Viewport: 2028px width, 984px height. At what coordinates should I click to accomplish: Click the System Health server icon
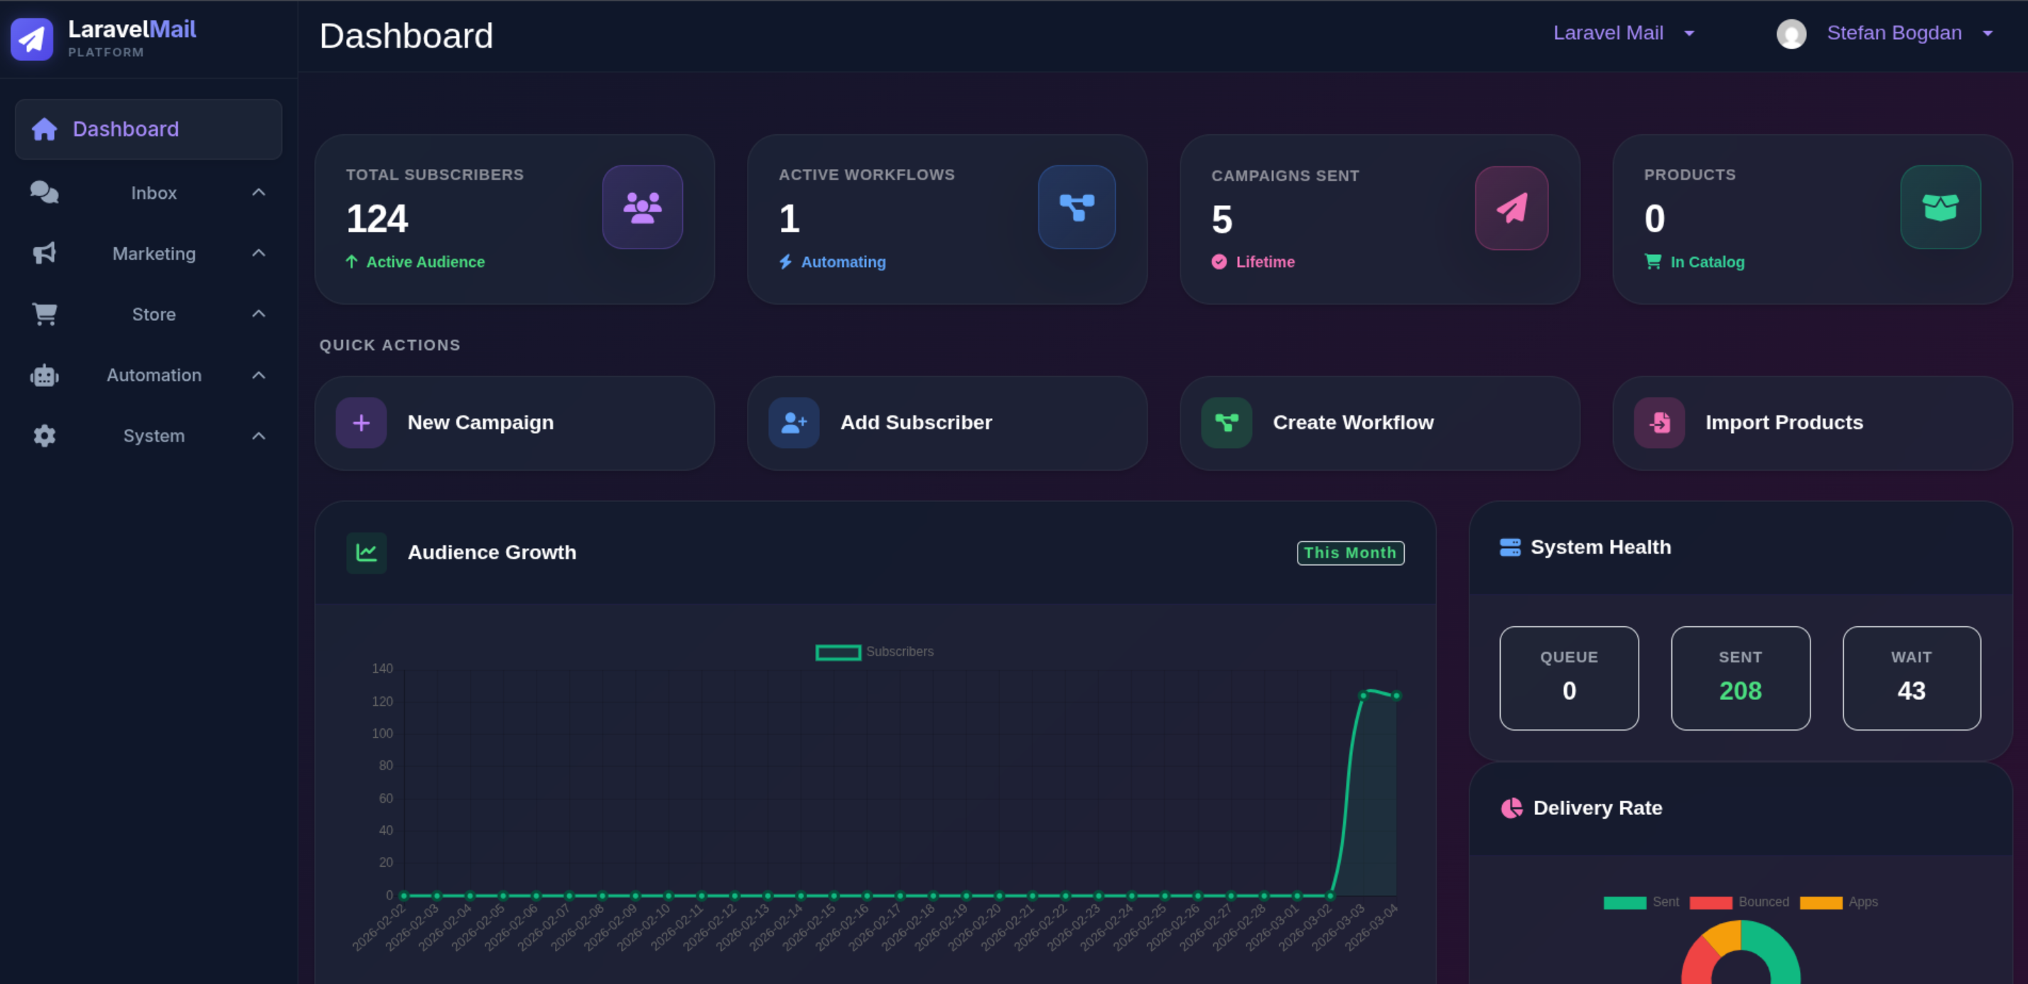(1510, 547)
